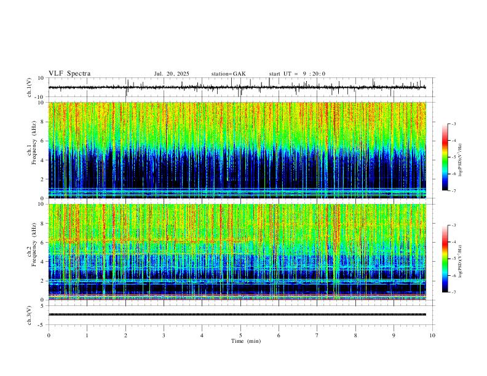Viewport: 487px width, 376px height.
Task: Select the ch.2 colorbar "log(PSD)" label
Action: point(460,262)
